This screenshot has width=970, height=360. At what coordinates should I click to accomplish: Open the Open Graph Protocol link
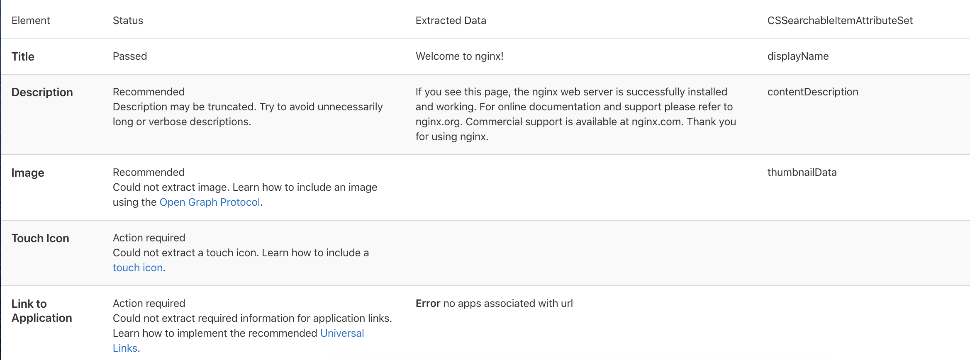pos(210,202)
